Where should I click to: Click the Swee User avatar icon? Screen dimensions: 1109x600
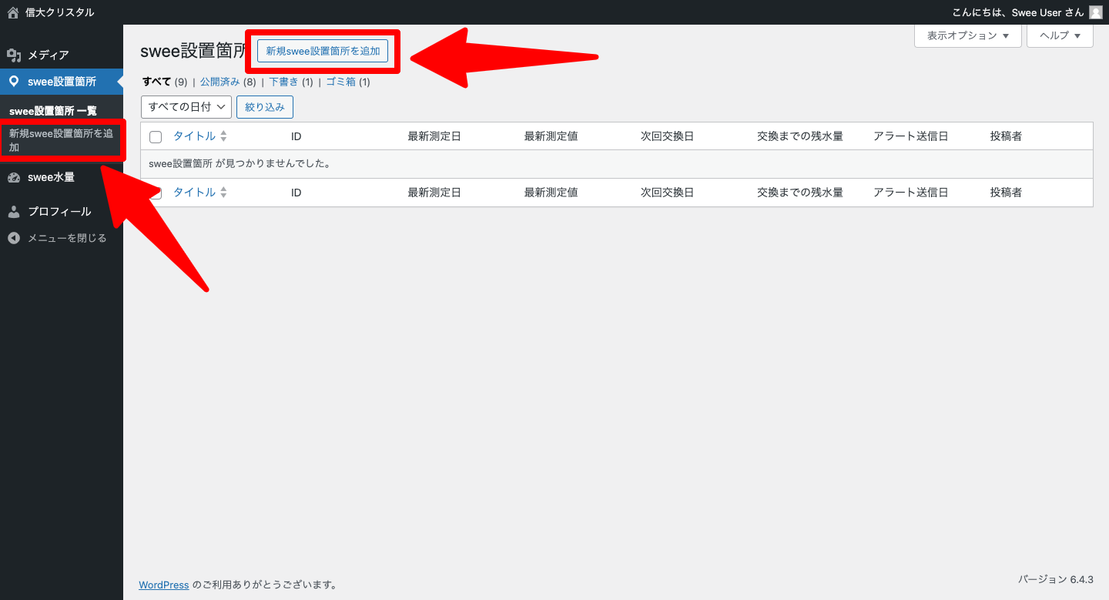[1096, 12]
